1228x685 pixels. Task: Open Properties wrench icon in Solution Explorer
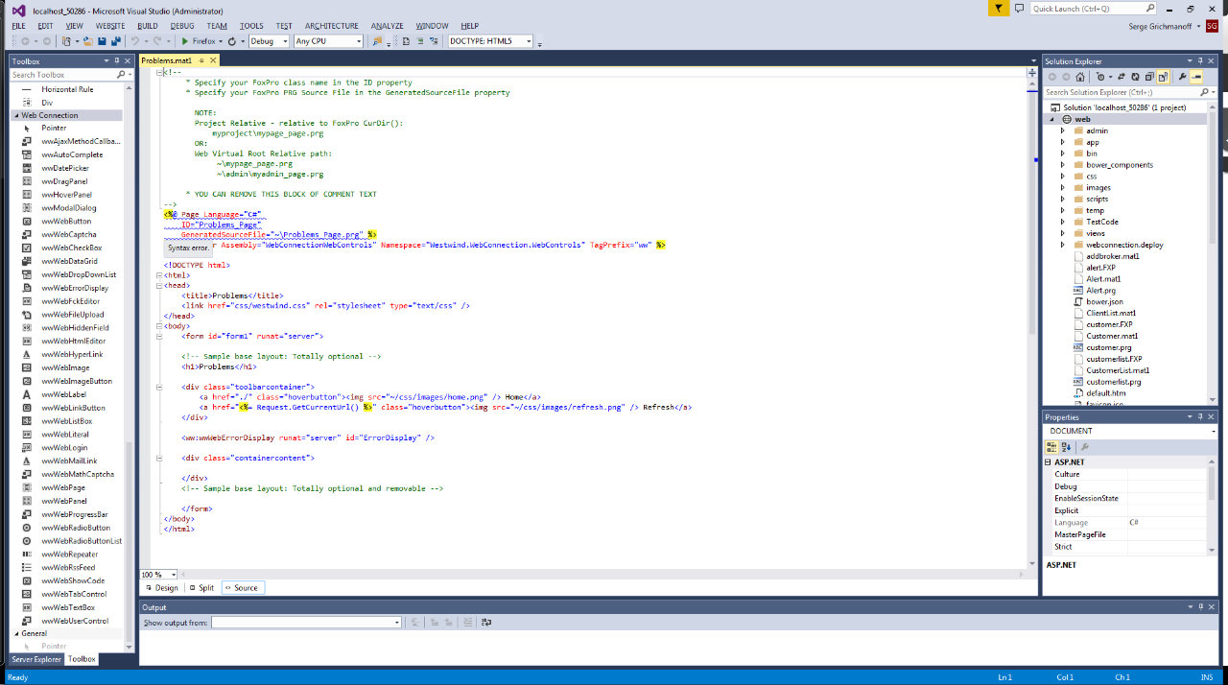pyautogui.click(x=1182, y=77)
